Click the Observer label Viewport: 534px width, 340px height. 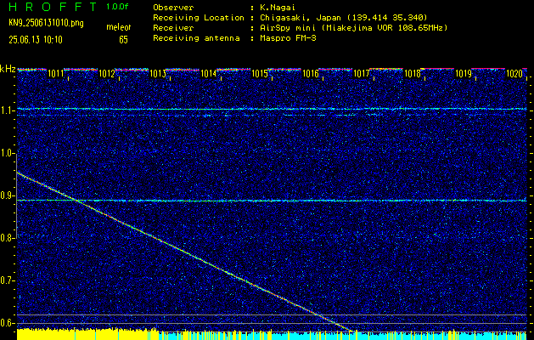click(x=173, y=8)
